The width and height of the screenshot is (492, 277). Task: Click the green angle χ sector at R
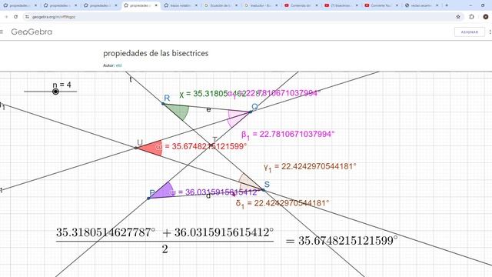(x=179, y=111)
